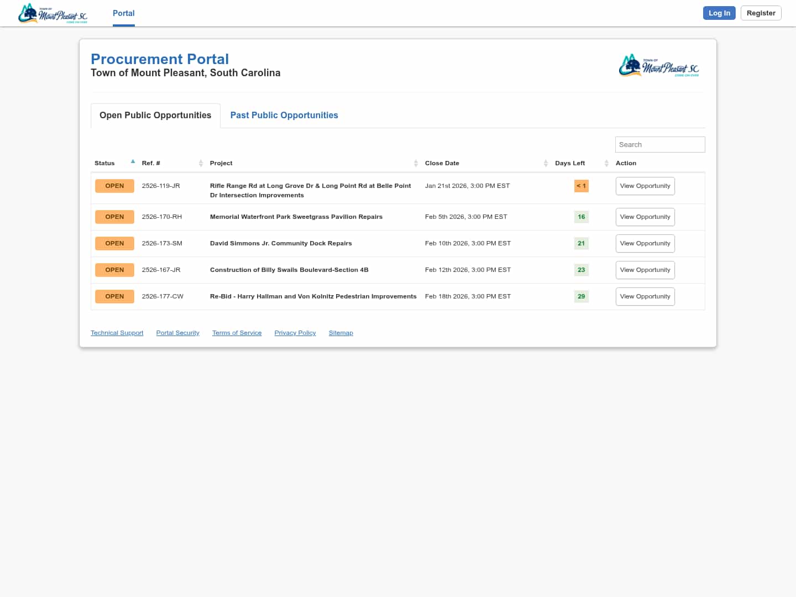Sort by Ref. # column arrows
This screenshot has width=796, height=597.
pyautogui.click(x=201, y=163)
